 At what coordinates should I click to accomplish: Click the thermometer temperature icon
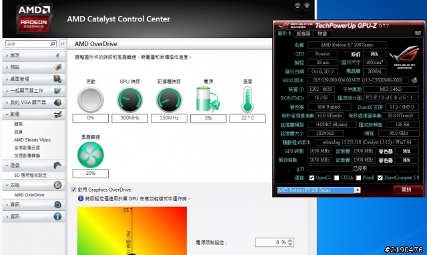coord(248,99)
